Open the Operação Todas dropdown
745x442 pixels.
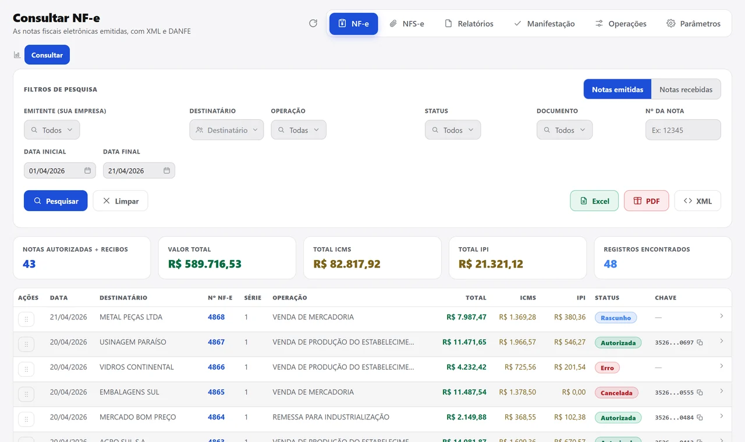click(x=299, y=130)
